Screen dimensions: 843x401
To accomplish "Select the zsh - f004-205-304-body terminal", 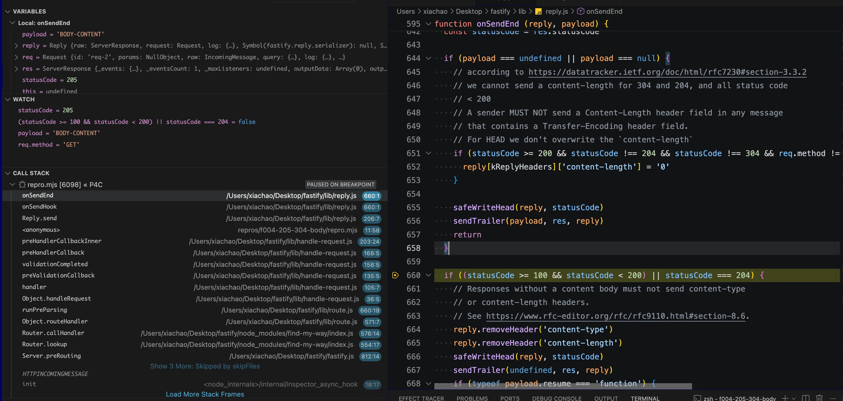I will 739,398.
